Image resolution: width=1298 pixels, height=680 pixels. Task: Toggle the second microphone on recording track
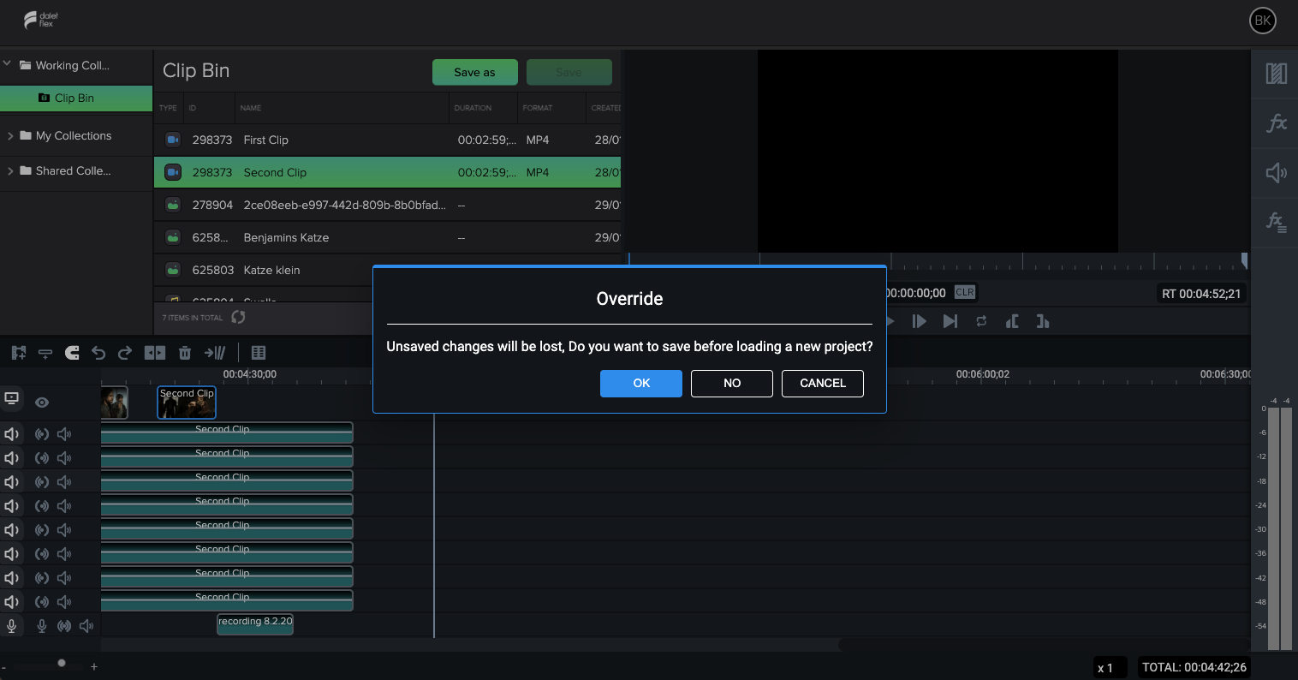[41, 626]
